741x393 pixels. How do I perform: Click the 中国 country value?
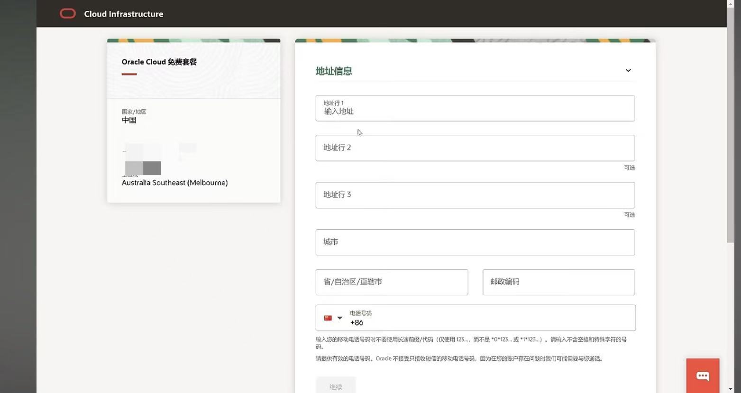pos(129,120)
